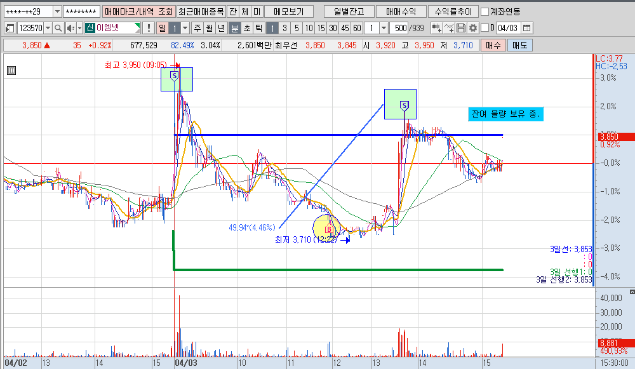Click the 3일 선행2: 3,853 label
The height and width of the screenshot is (369, 635).
tap(564, 279)
